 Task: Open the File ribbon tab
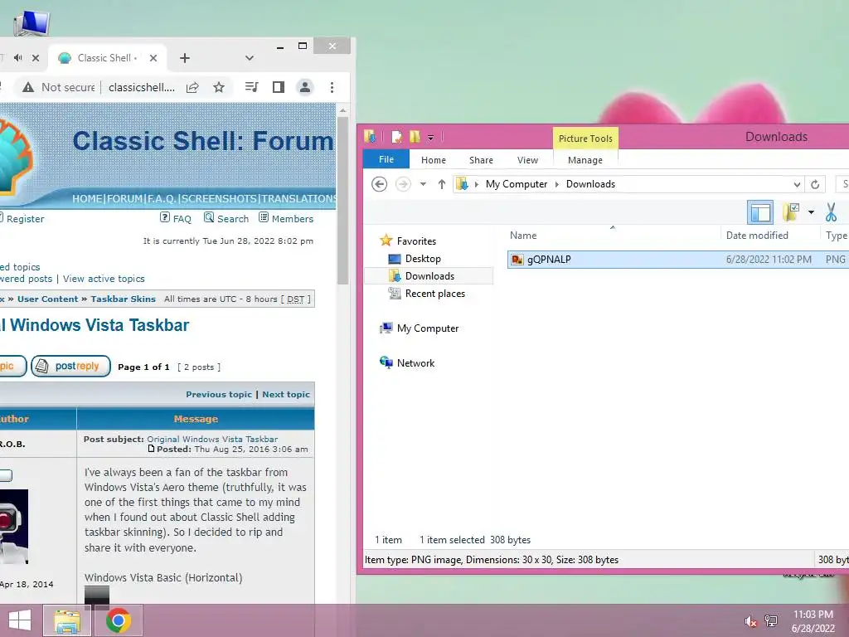386,159
